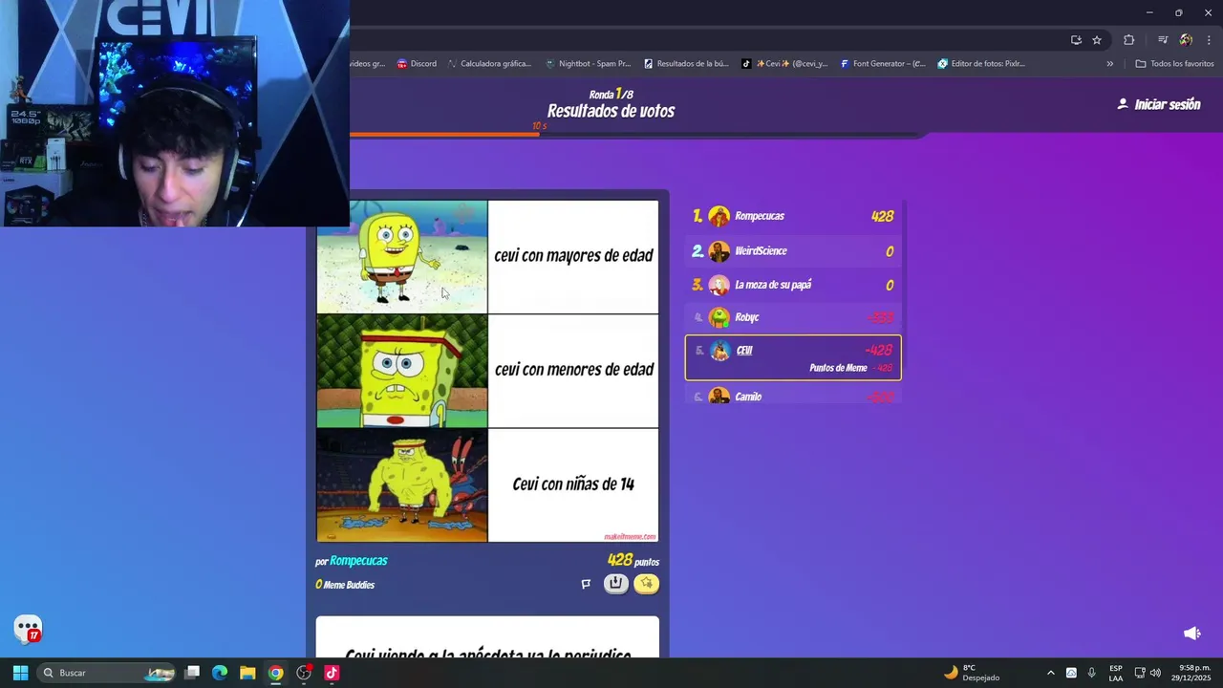The height and width of the screenshot is (688, 1223).
Task: Open OBS Studio from the taskbar
Action: click(304, 673)
